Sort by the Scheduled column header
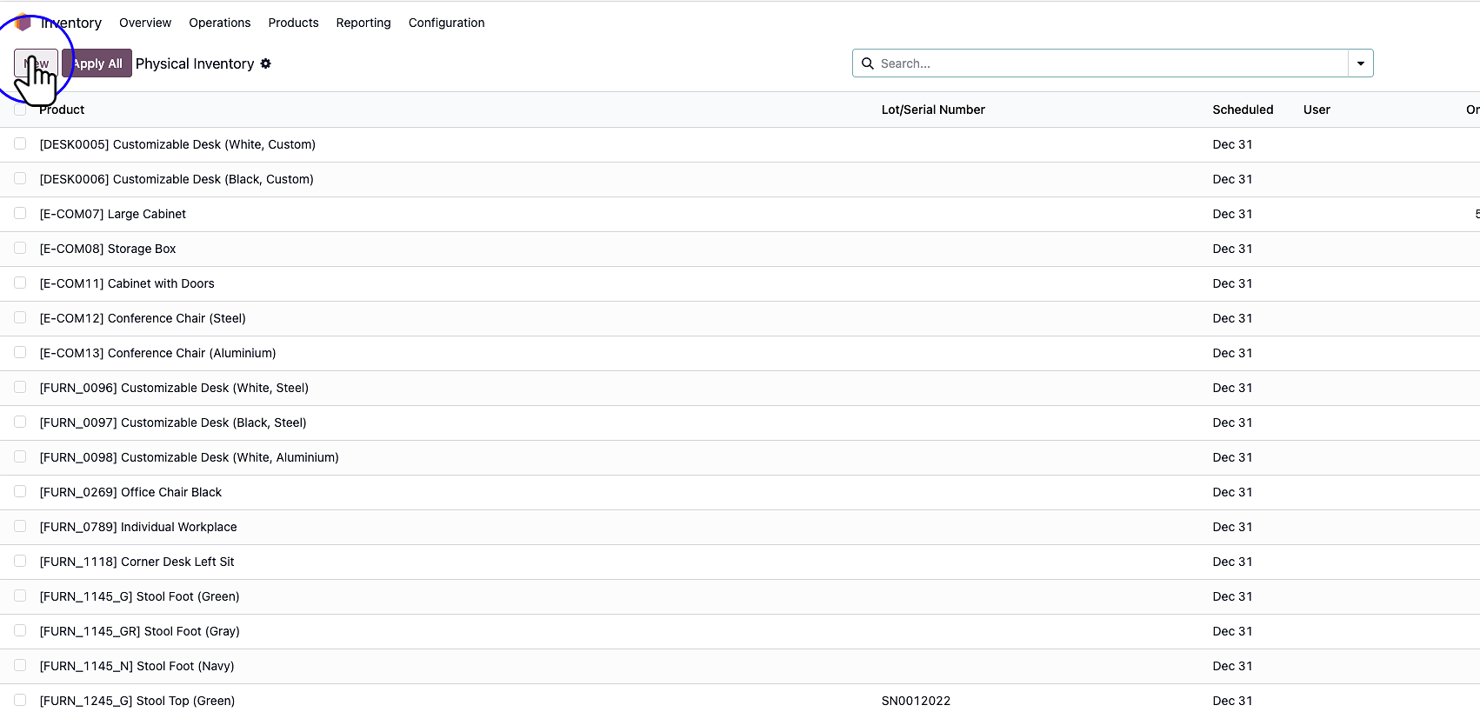Viewport: 1480px width, 712px height. click(x=1243, y=110)
